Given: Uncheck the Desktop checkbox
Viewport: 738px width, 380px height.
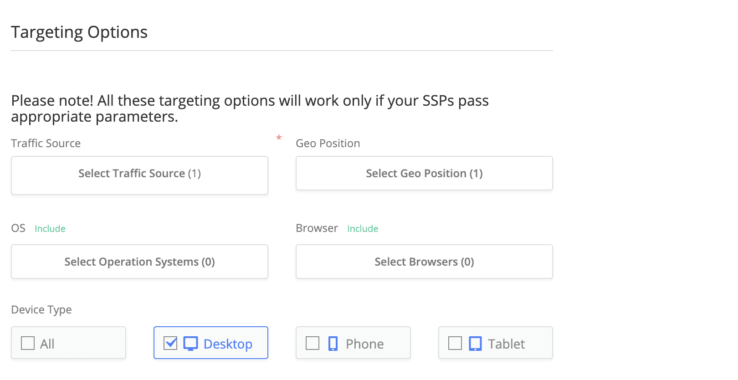Looking at the screenshot, I should 170,343.
